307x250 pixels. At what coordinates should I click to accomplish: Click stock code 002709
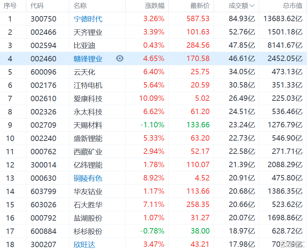43,125
